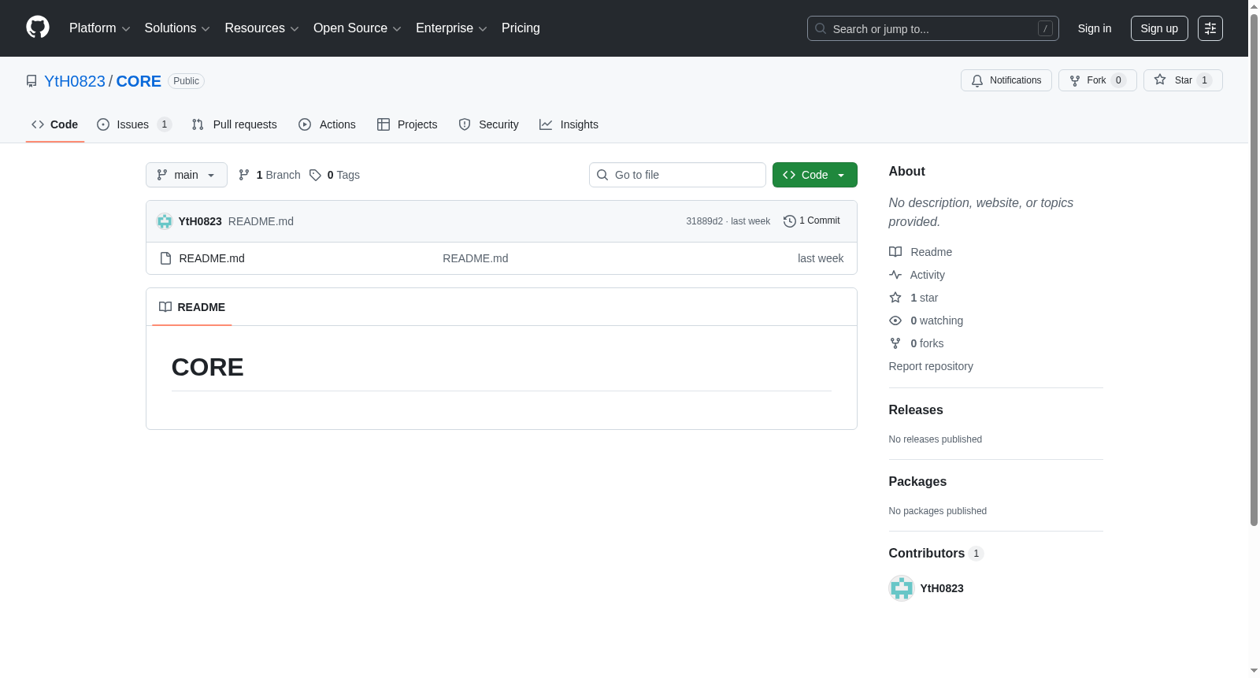Select the README tab in file viewer
This screenshot has height=678, width=1260.
click(192, 307)
